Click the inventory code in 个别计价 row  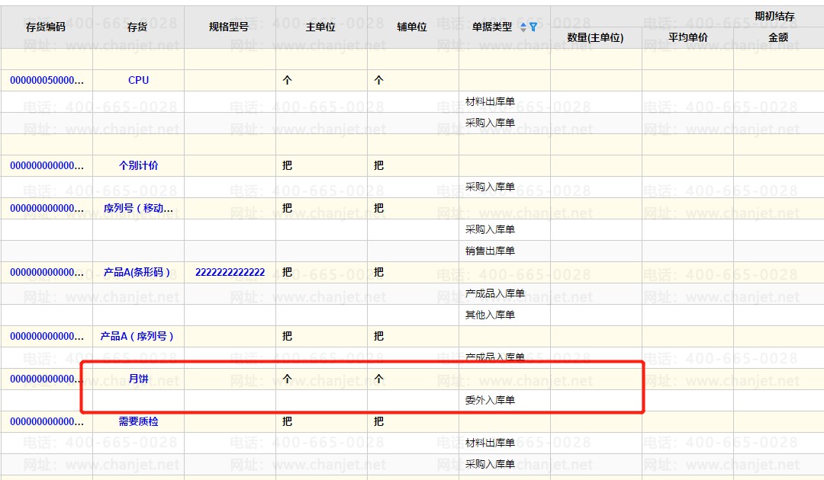(47, 165)
